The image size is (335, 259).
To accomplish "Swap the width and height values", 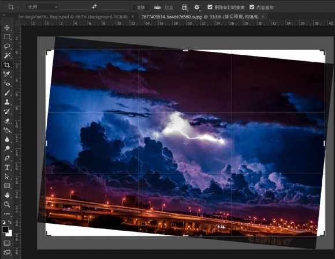I will [94, 7].
